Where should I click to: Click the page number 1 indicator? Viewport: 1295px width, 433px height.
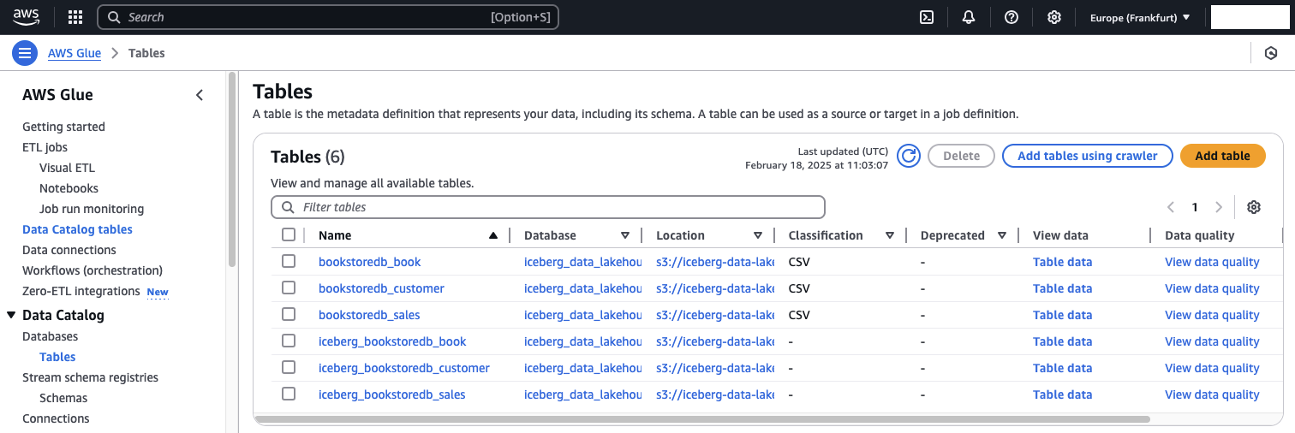click(1195, 207)
